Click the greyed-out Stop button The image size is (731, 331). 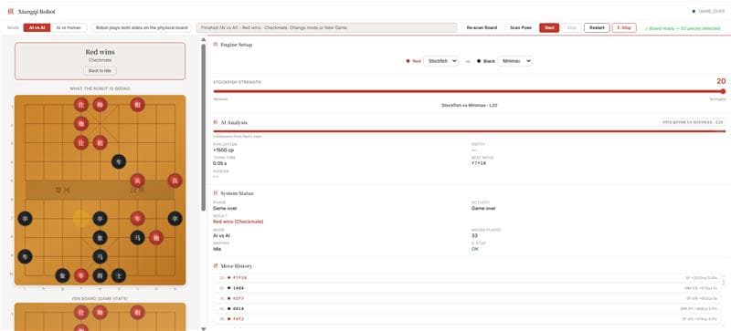(x=572, y=27)
